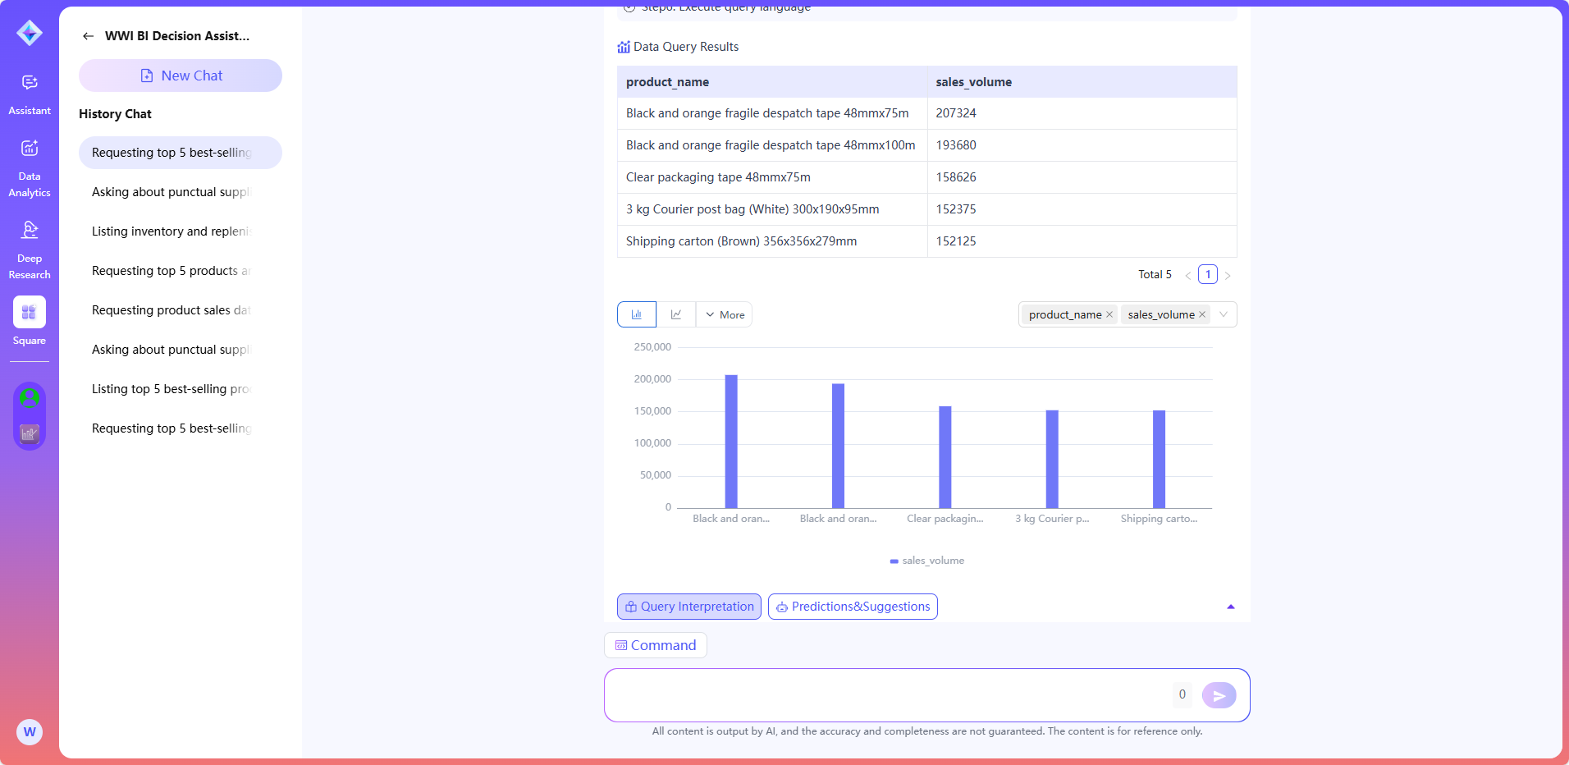The width and height of the screenshot is (1569, 765).
Task: Remove product_name tag from field selector
Action: 1109,314
